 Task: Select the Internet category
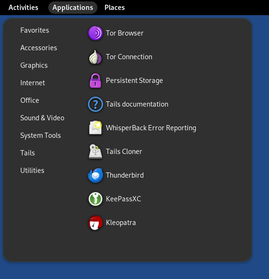[x=33, y=83]
